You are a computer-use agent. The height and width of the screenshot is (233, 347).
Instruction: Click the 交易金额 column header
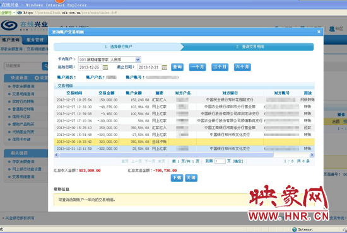click(x=107, y=93)
